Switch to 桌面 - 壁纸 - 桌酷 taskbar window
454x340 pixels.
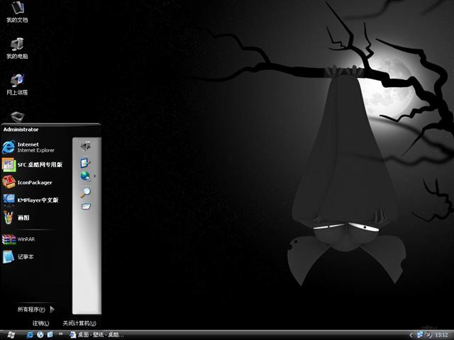click(x=96, y=335)
